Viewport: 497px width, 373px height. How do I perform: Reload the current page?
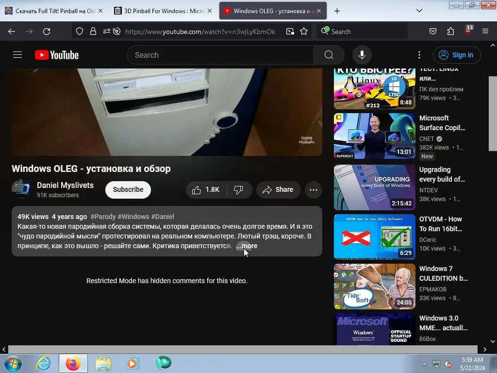coord(47,32)
